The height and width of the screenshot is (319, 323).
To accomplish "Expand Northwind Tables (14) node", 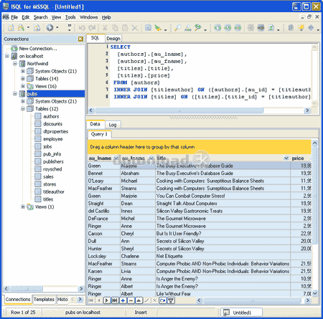I will tap(23, 79).
